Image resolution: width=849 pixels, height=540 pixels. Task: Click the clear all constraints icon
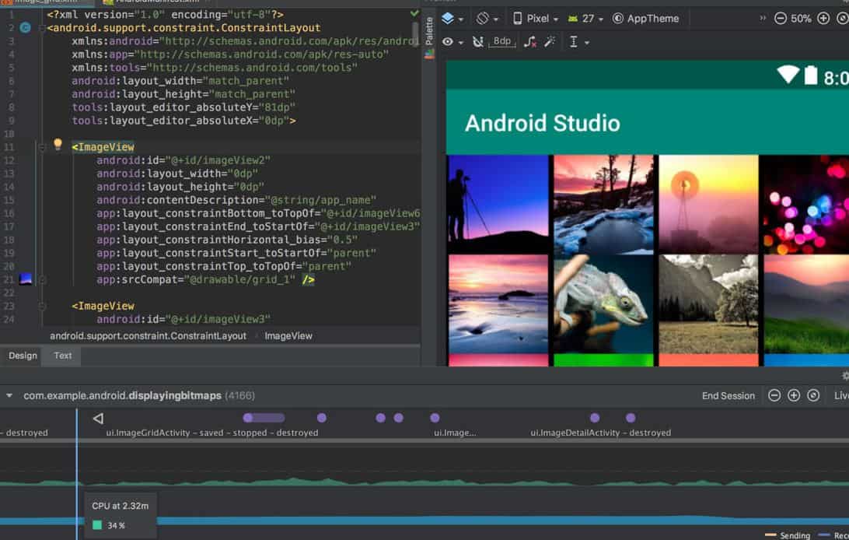pyautogui.click(x=530, y=42)
